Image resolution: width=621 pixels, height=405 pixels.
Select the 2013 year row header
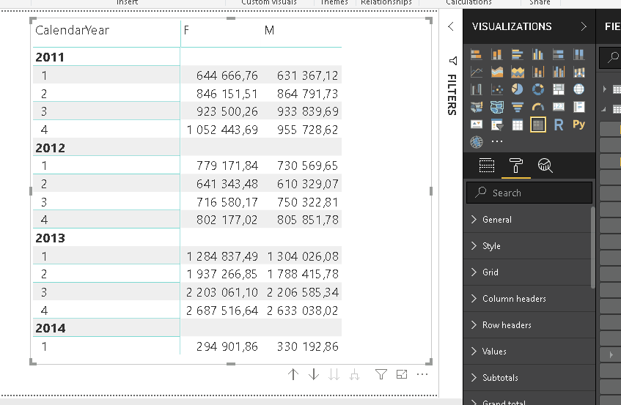50,238
